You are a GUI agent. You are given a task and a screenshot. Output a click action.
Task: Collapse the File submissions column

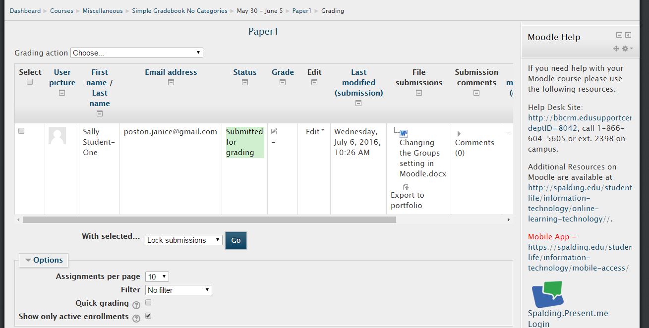coord(419,93)
